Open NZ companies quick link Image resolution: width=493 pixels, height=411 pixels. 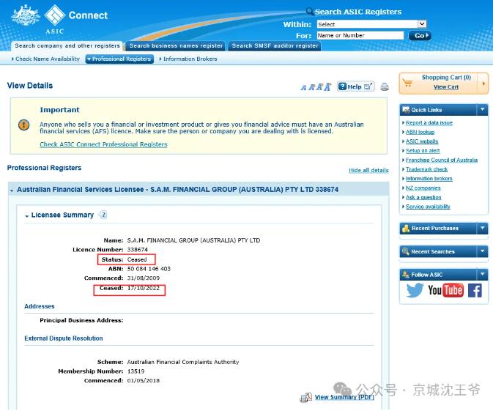423,188
